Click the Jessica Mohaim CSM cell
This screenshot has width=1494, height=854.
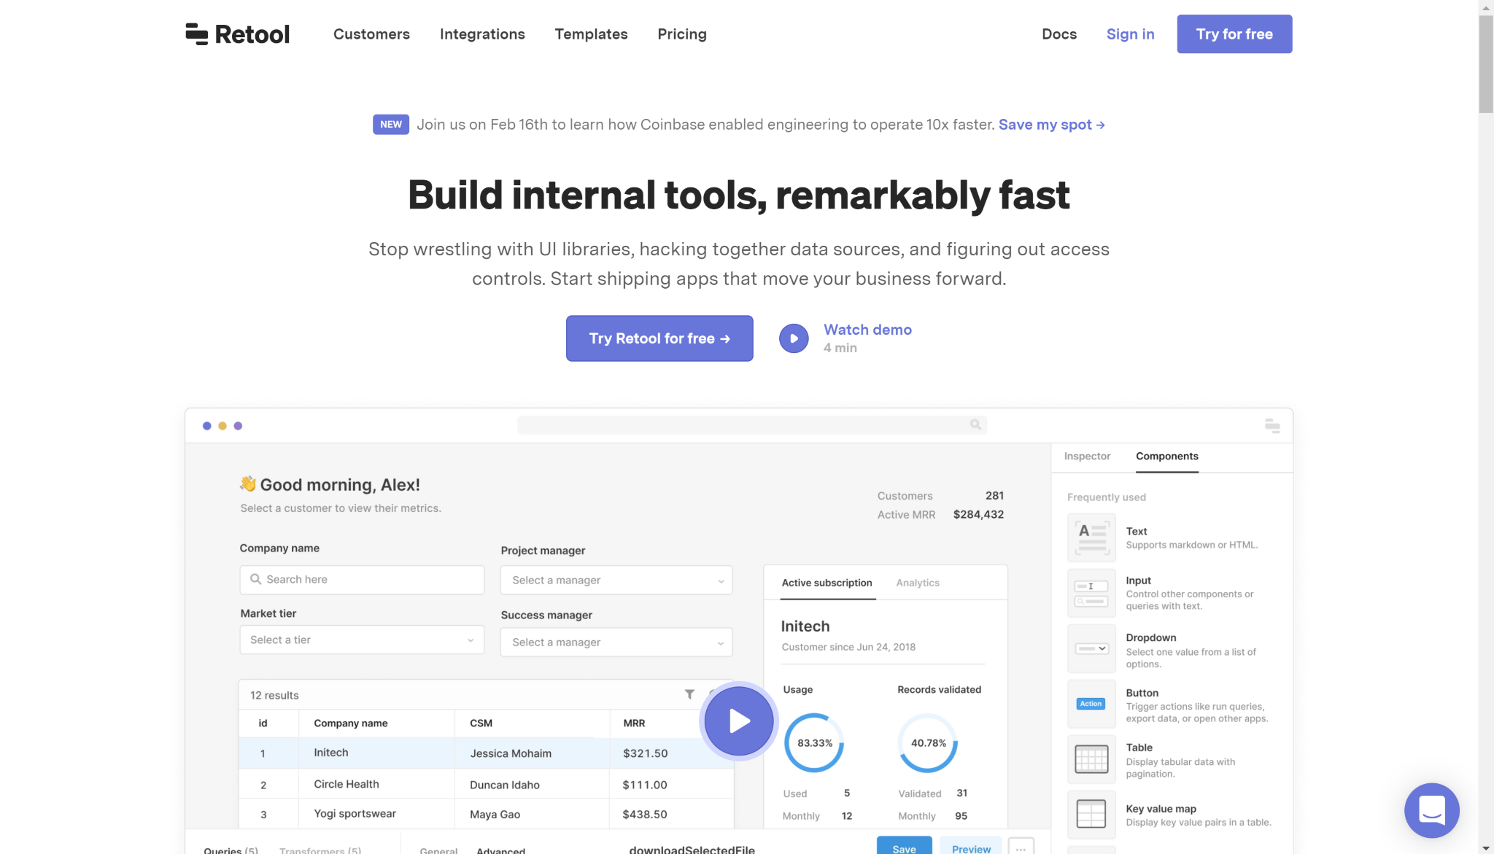click(x=532, y=753)
